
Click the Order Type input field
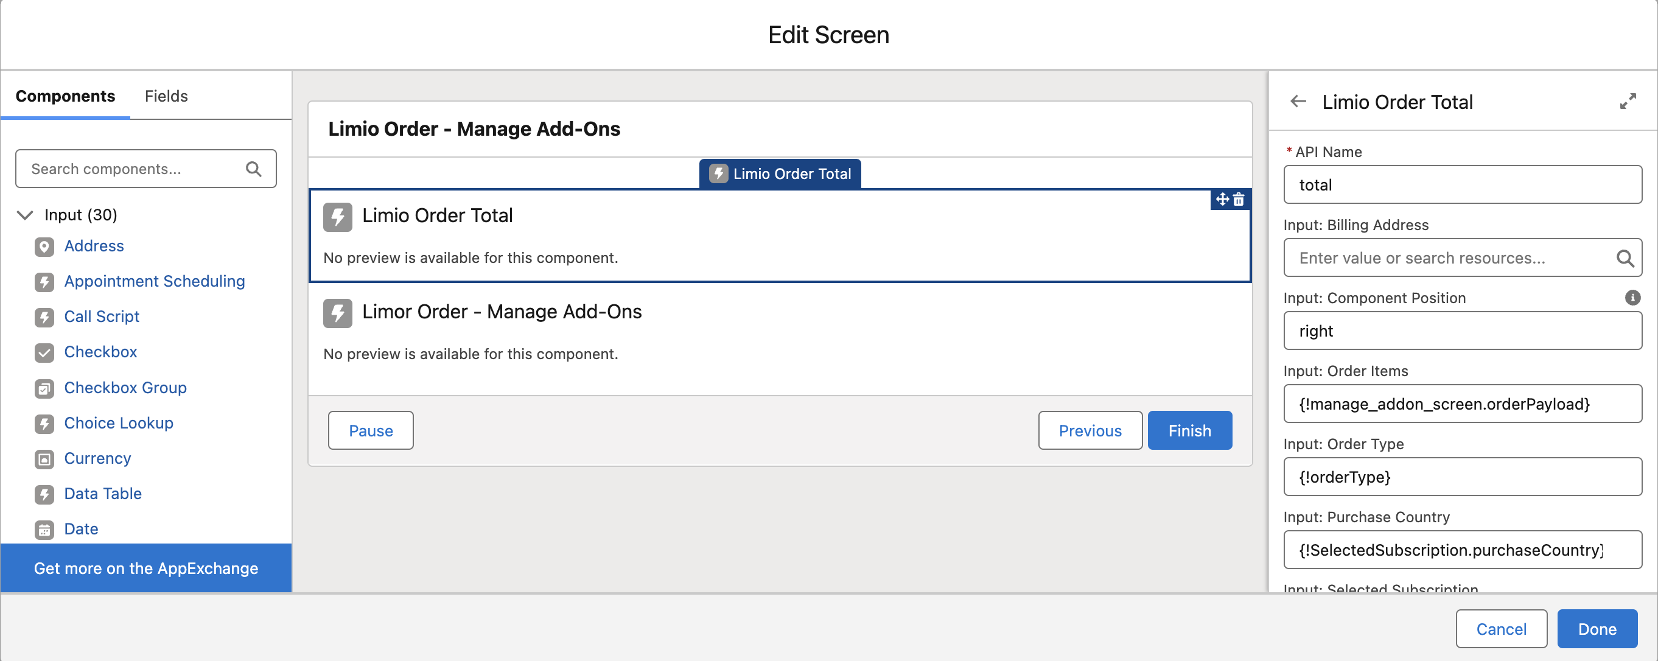pyautogui.click(x=1461, y=477)
